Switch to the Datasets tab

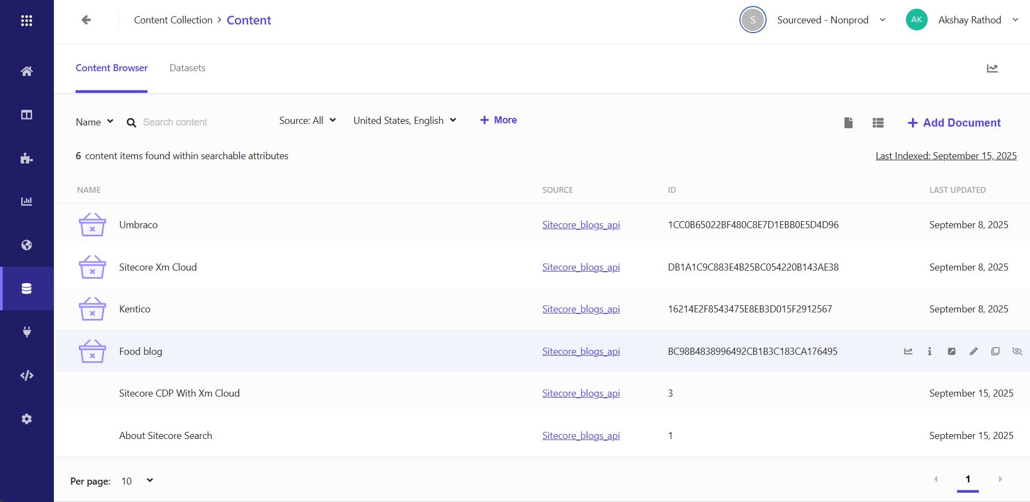point(187,68)
